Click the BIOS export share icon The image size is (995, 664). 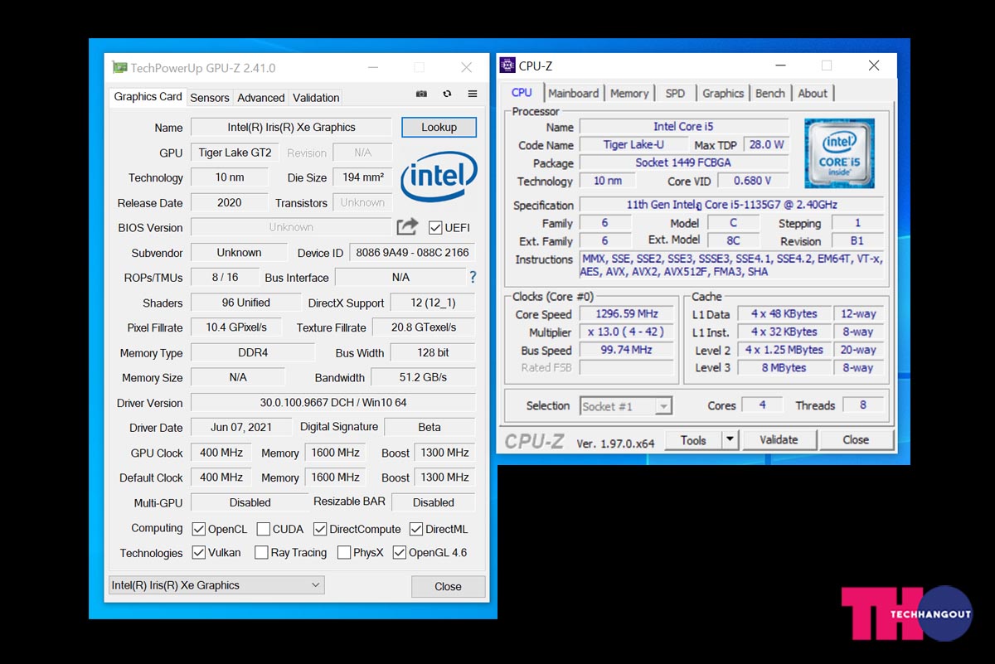pyautogui.click(x=407, y=226)
